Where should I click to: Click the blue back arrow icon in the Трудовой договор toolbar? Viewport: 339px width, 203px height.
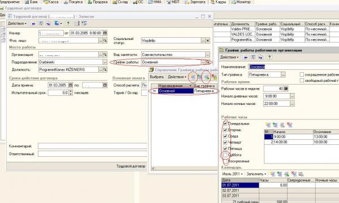(x=33, y=24)
